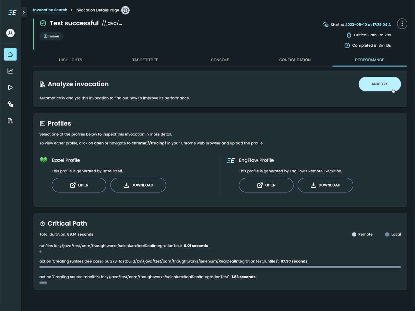Click the EngFlow logo in the sidebar
This screenshot has height=311, width=415.
click(x=12, y=12)
